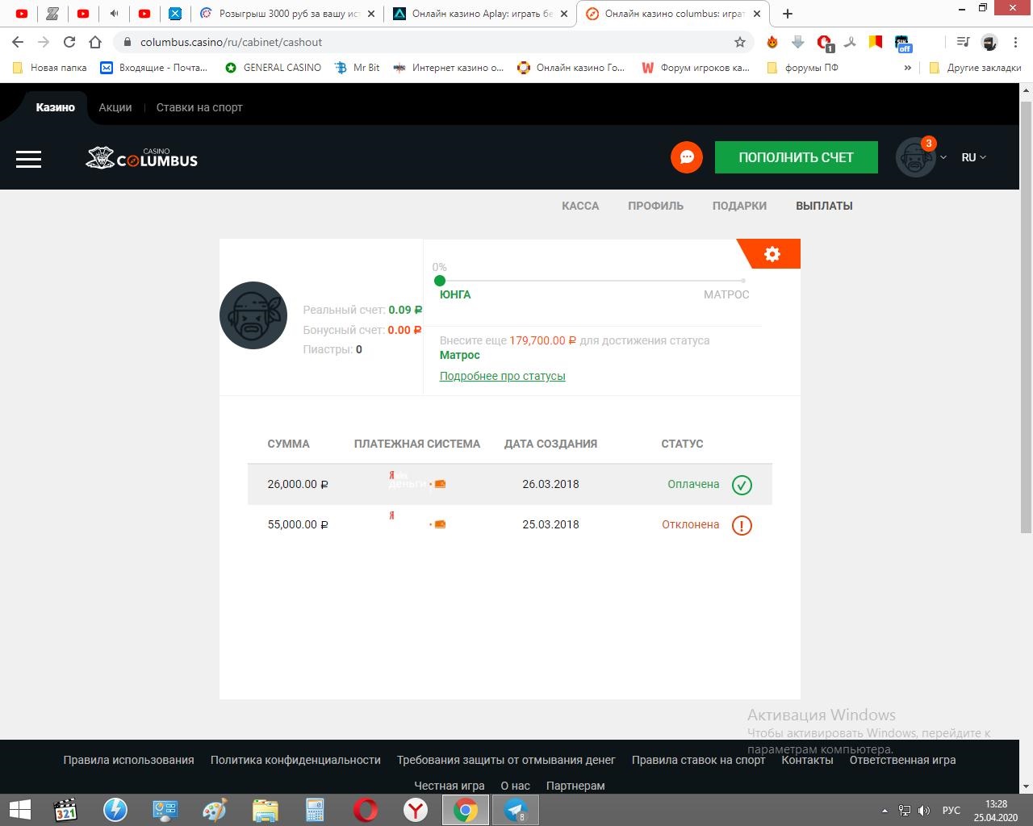Click the ПОПОЛНИТЬ СЧЕТ button
Screen dimensions: 1033x826
(797, 157)
